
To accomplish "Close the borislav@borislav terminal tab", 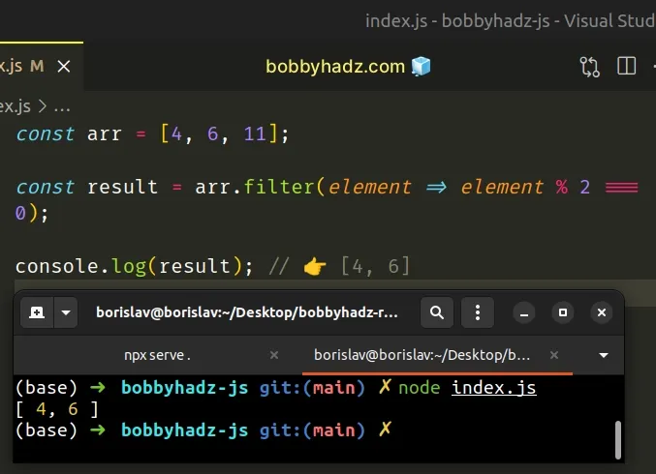I will pos(554,355).
